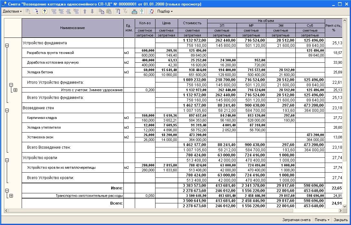Screen dimensions: 351x225
Task: Click the add row toolbar icon
Action: coord(54,11)
